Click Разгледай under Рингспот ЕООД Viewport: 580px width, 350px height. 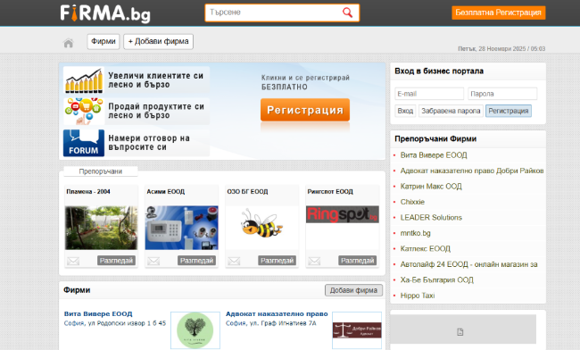(x=357, y=261)
